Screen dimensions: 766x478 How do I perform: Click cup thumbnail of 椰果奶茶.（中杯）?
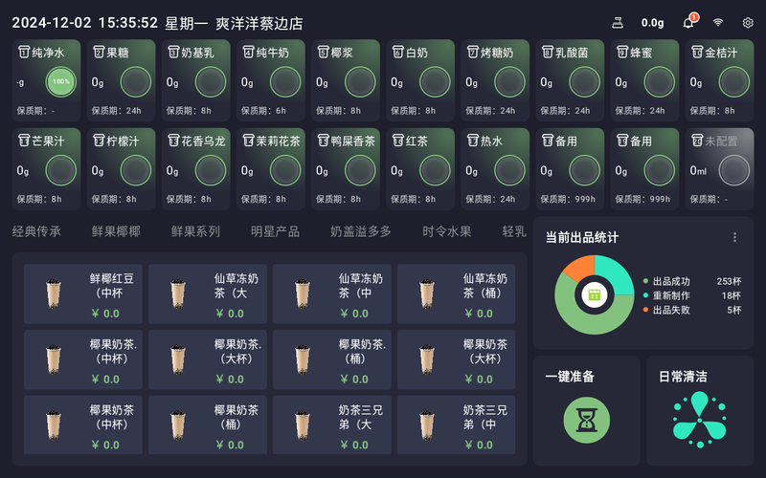pyautogui.click(x=54, y=359)
